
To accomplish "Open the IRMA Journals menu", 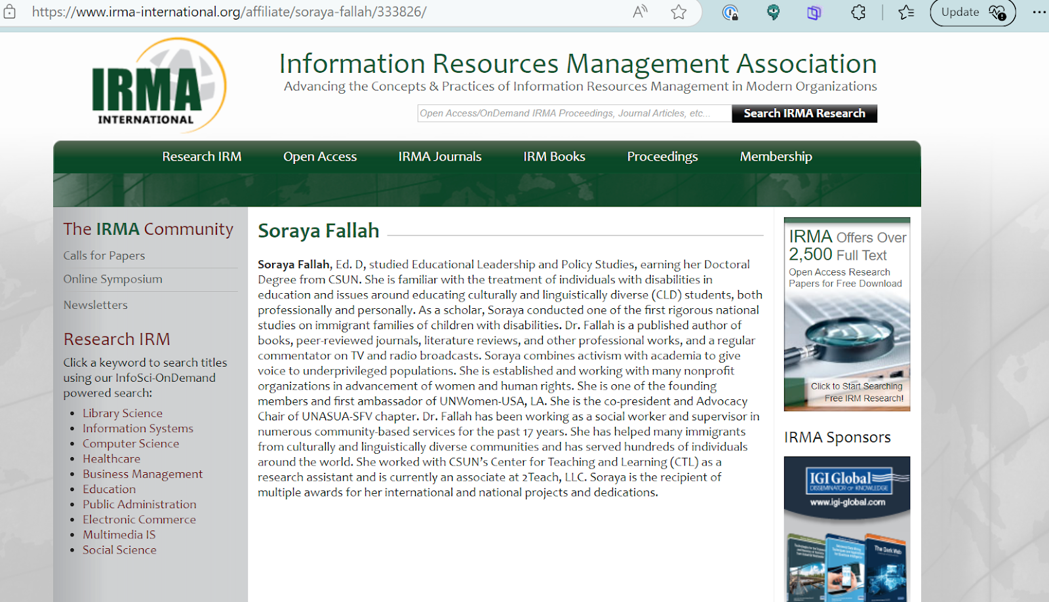I will tap(440, 157).
